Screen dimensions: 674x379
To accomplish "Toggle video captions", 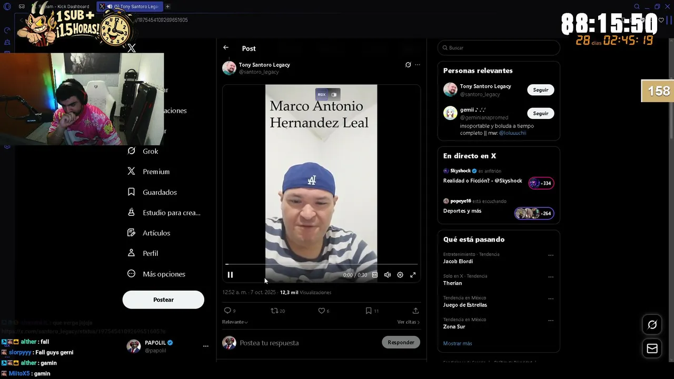I will [375, 275].
